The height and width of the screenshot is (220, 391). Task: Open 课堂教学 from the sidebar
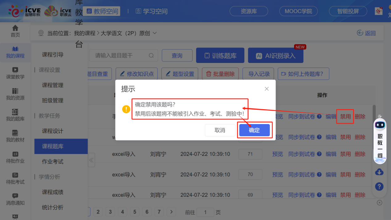[15, 73]
